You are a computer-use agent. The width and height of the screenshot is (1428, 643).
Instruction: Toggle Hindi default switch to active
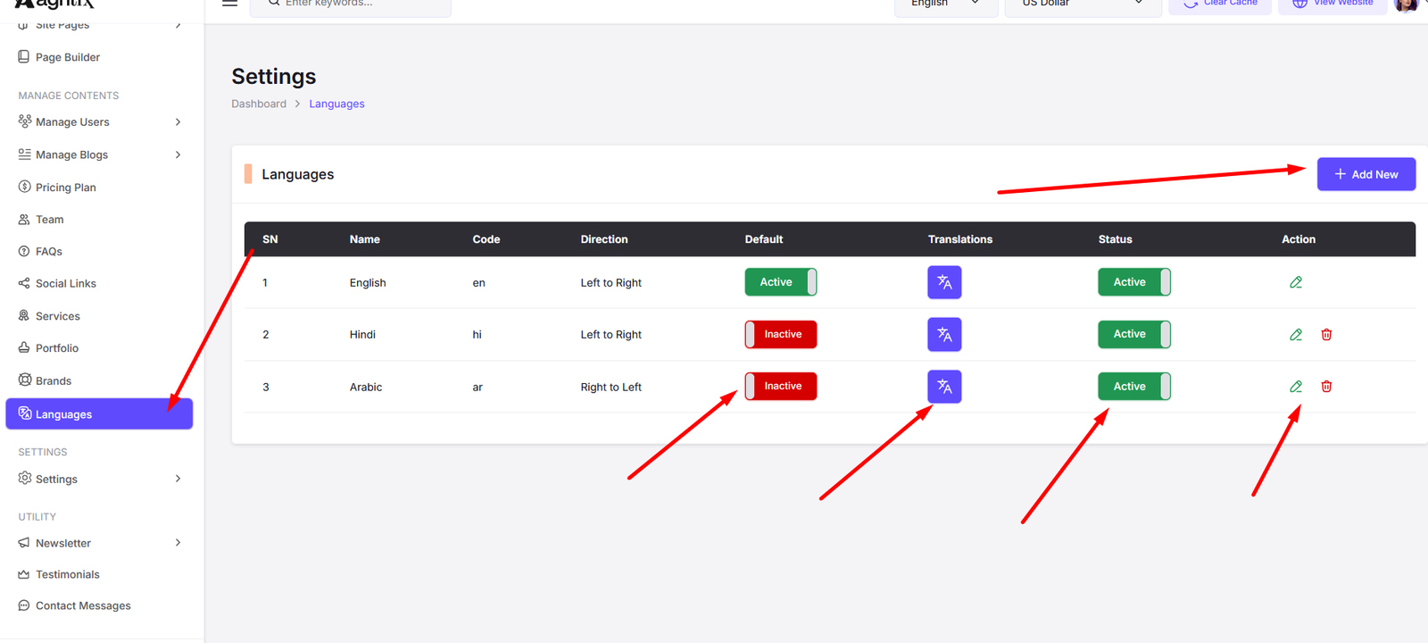(781, 335)
